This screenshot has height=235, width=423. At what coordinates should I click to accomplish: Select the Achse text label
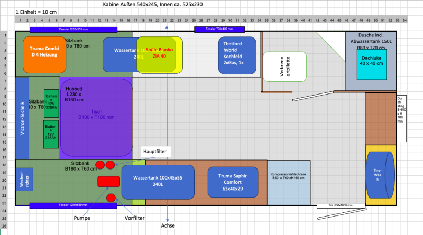pos(168,225)
